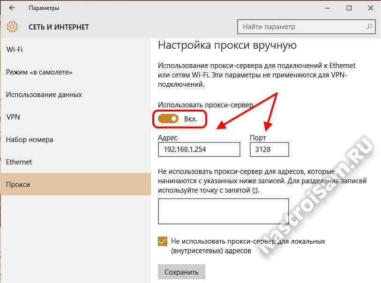Click the search magnifier icon
This screenshot has height=283, width=381.
point(369,27)
